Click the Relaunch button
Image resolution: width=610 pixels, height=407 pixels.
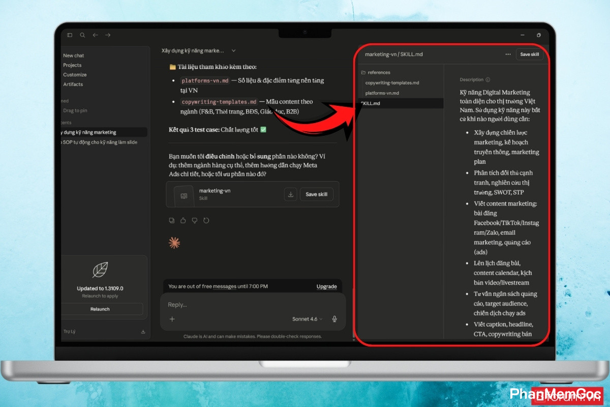coord(100,309)
